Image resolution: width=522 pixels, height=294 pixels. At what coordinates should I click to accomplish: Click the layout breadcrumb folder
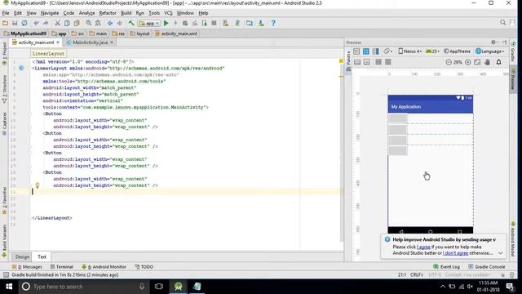click(139, 33)
